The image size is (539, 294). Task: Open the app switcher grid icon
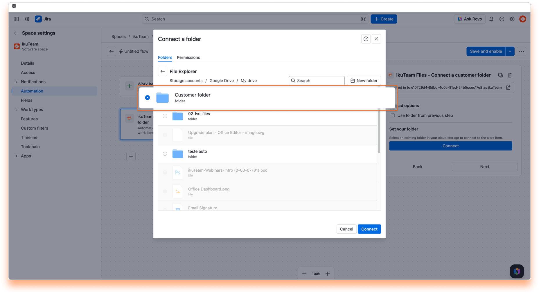(27, 19)
